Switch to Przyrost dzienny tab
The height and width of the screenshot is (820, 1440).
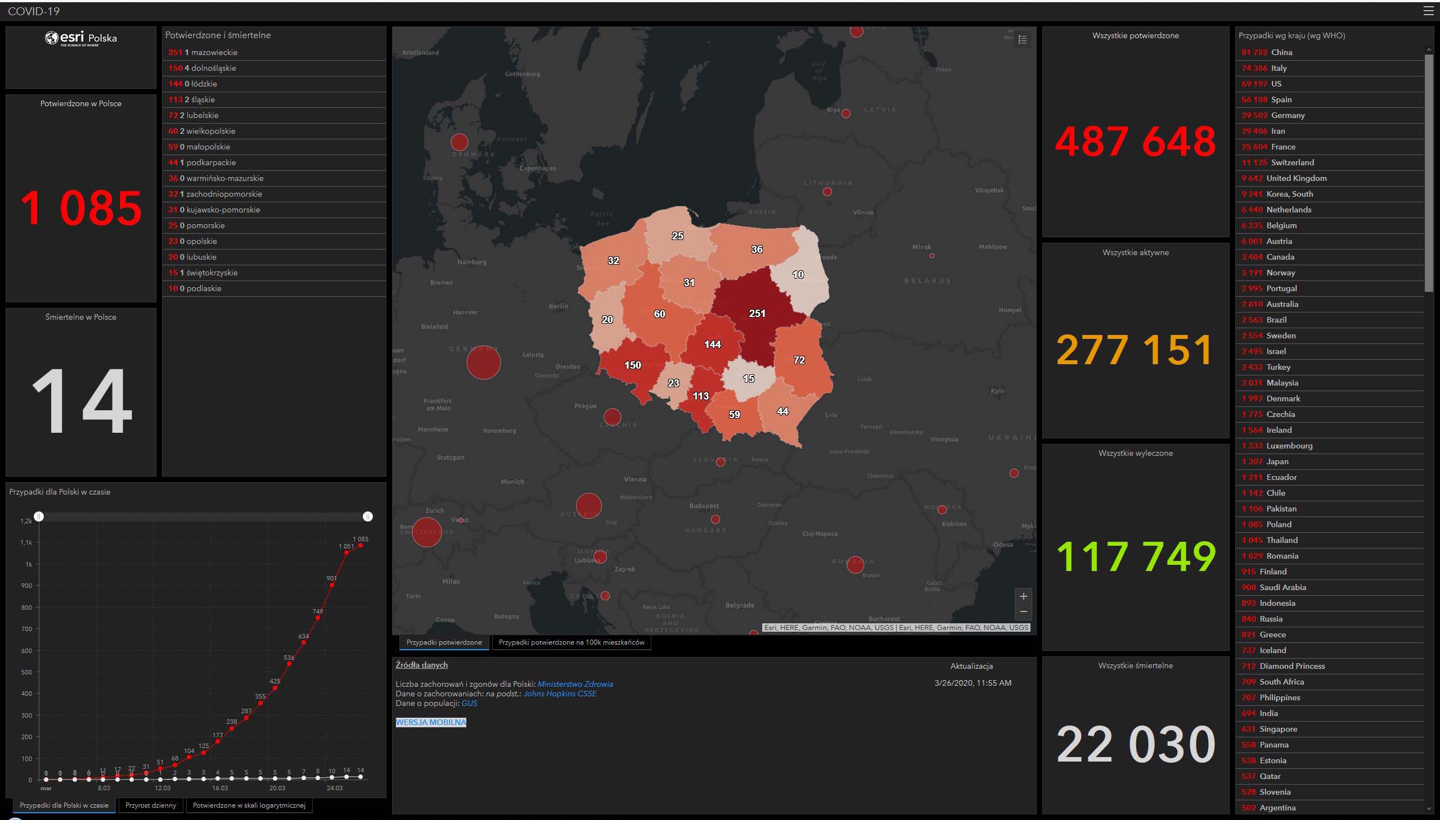pyautogui.click(x=151, y=805)
